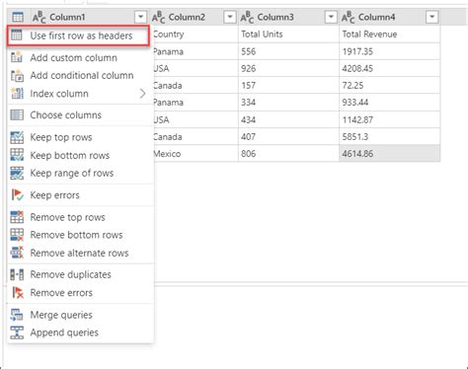The image size is (468, 369).
Task: Click the Merge queries icon
Action: pyautogui.click(x=17, y=315)
